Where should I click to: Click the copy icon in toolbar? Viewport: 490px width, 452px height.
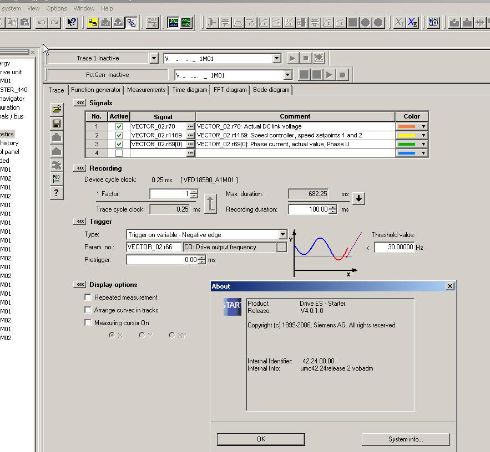pos(12,23)
